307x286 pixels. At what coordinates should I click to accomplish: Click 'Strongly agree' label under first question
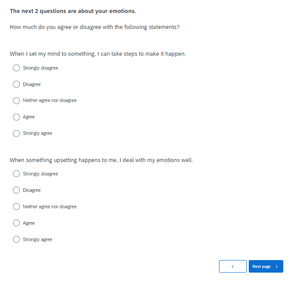coord(38,133)
